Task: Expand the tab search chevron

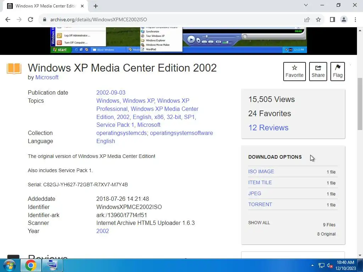Action: pyautogui.click(x=306, y=5)
